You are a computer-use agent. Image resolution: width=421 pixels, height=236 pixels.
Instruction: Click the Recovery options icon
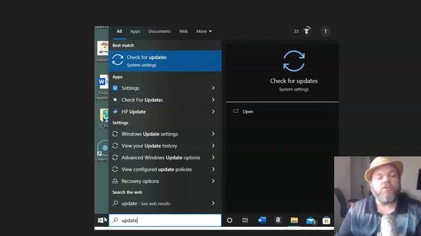click(x=115, y=181)
